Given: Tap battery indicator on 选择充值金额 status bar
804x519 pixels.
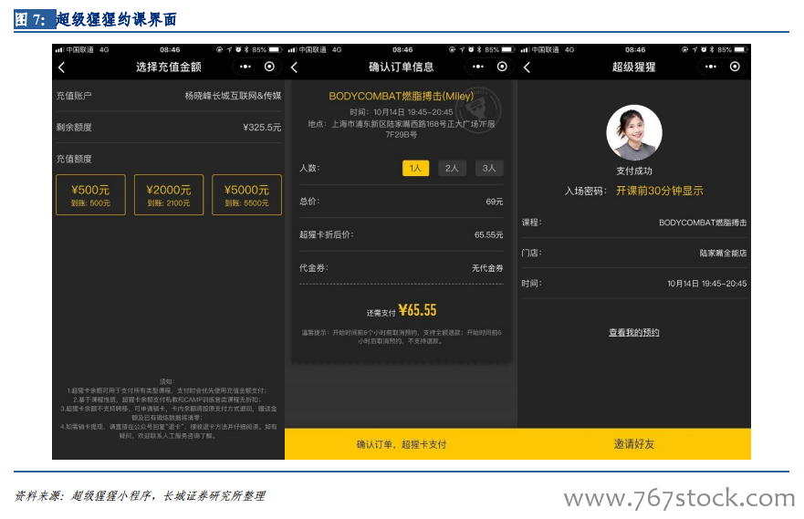Looking at the screenshot, I should [x=276, y=49].
